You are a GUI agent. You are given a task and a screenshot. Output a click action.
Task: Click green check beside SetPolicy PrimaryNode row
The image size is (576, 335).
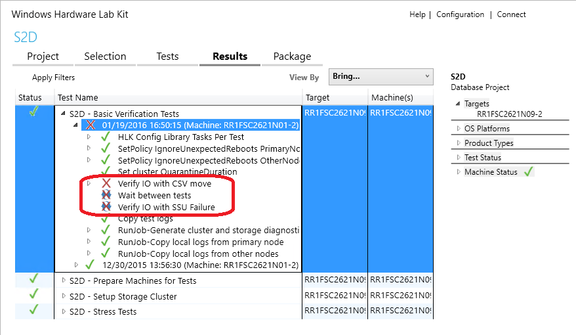(106, 148)
